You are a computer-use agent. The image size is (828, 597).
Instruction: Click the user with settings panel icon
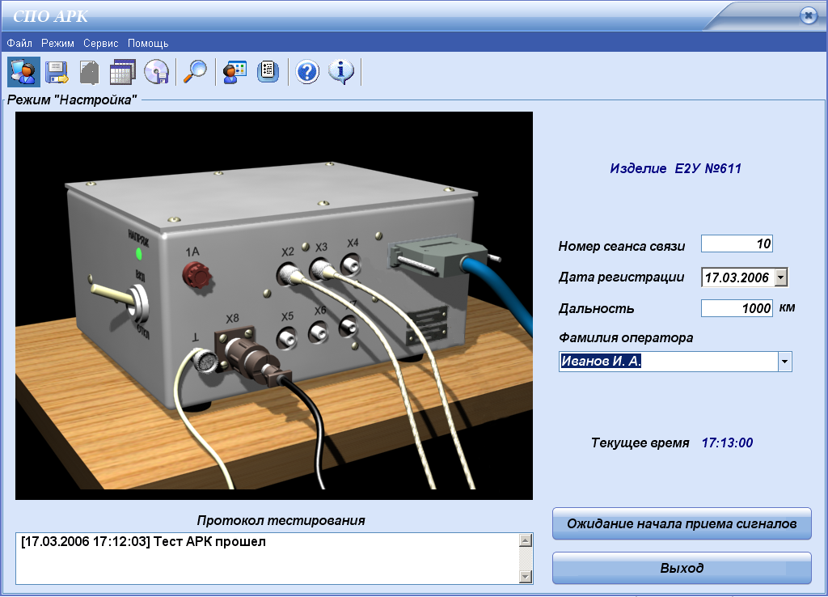[x=234, y=72]
